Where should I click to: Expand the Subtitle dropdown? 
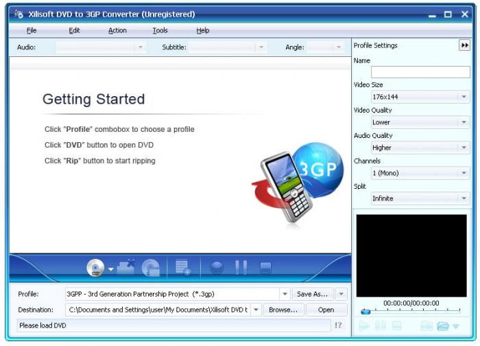[261, 47]
